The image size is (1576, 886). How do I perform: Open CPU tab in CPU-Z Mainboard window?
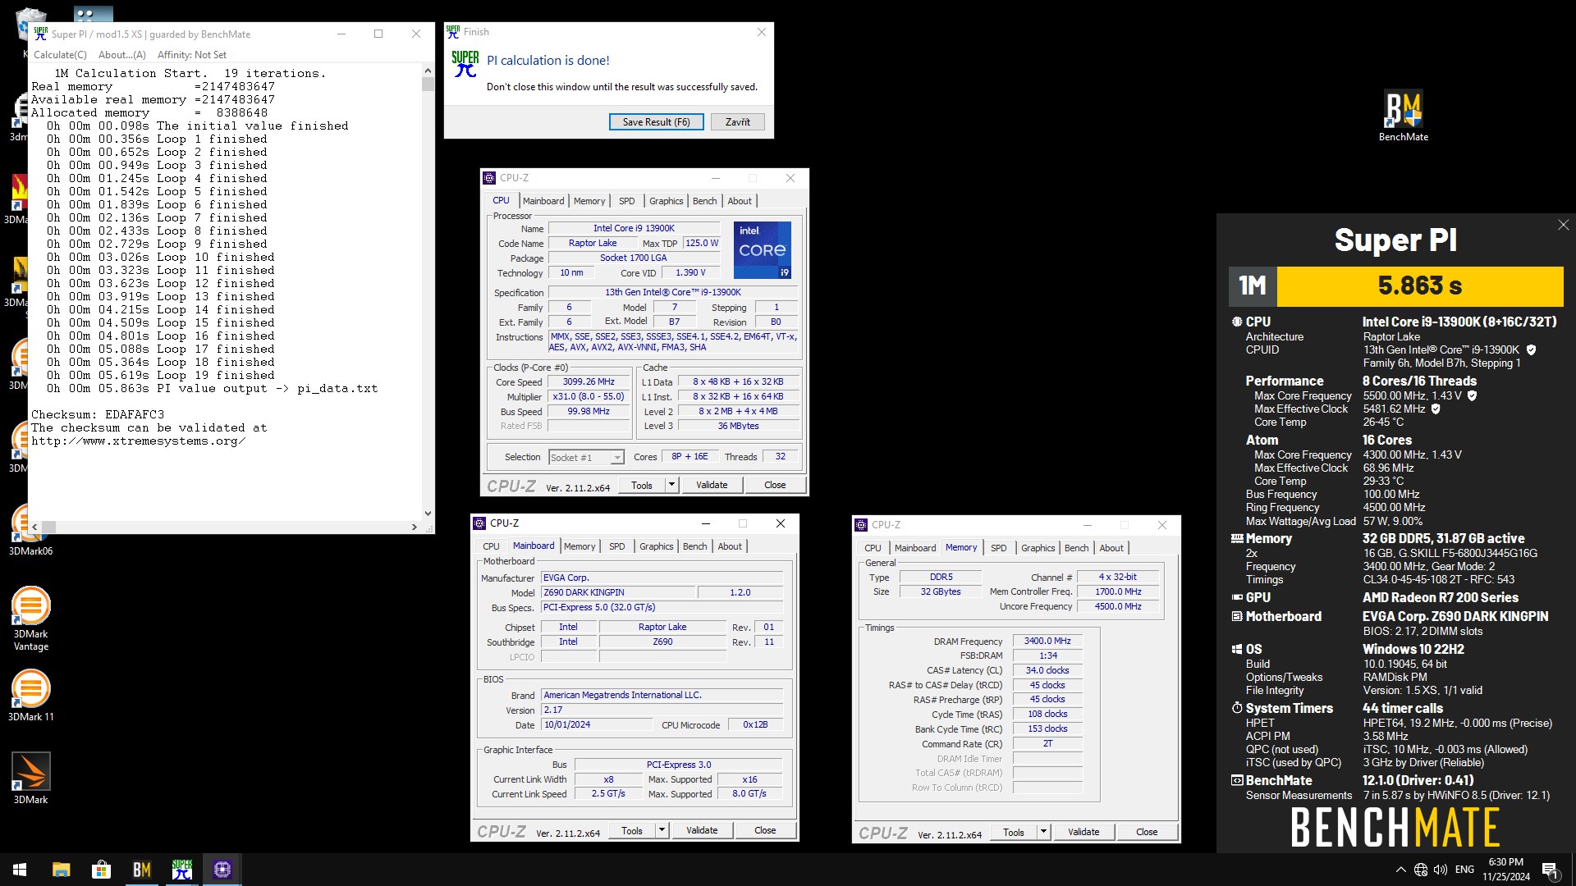coord(491,546)
